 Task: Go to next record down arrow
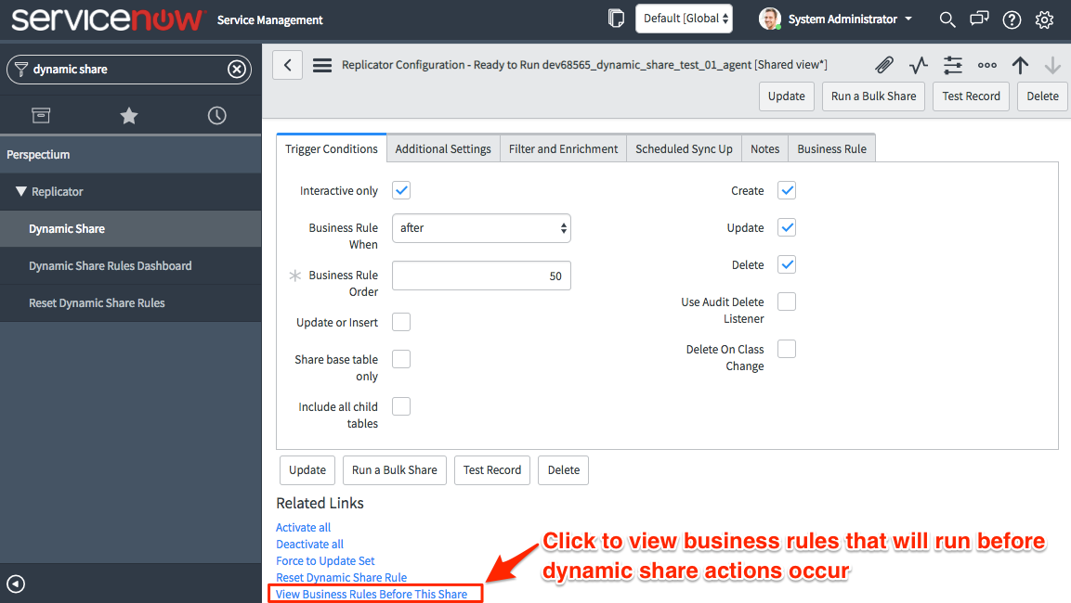coord(1052,65)
